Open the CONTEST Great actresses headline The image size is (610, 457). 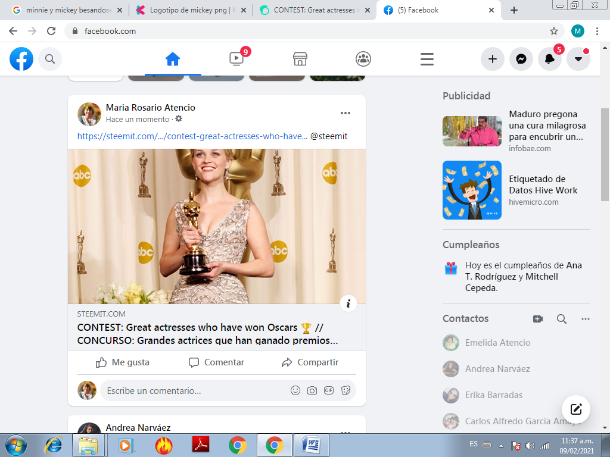pos(208,334)
